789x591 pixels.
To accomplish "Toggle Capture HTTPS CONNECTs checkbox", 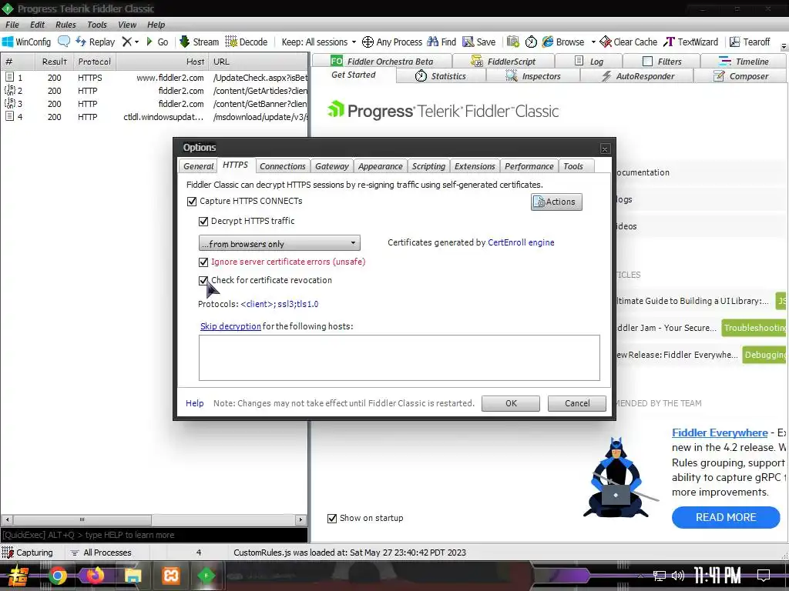I will [x=192, y=202].
